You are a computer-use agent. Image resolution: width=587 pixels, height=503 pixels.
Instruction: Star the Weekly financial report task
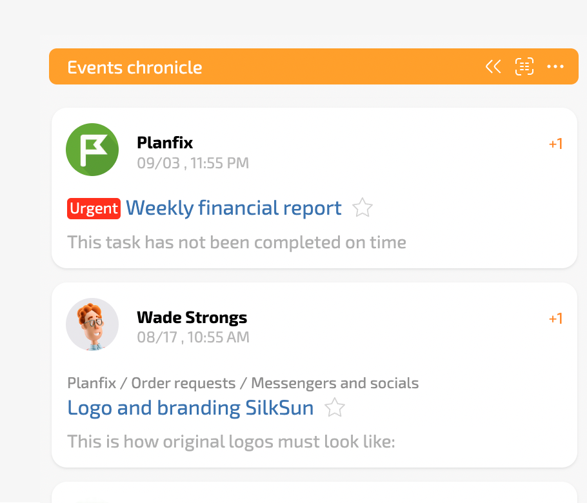pos(363,208)
